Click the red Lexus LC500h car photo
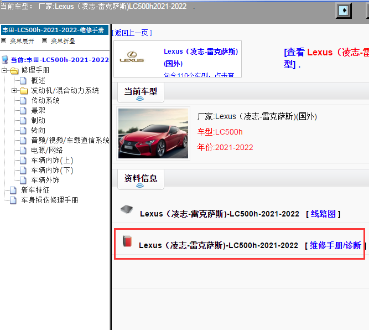 point(153,133)
